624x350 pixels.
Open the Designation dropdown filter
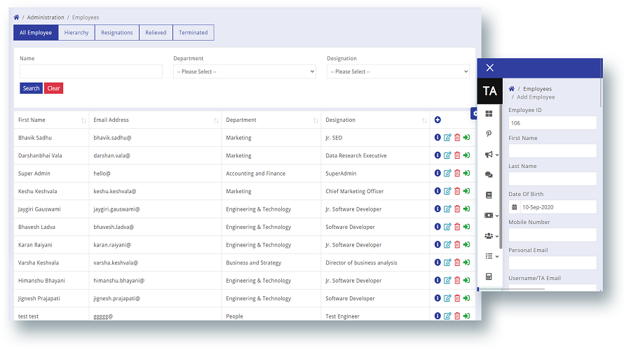coord(398,71)
